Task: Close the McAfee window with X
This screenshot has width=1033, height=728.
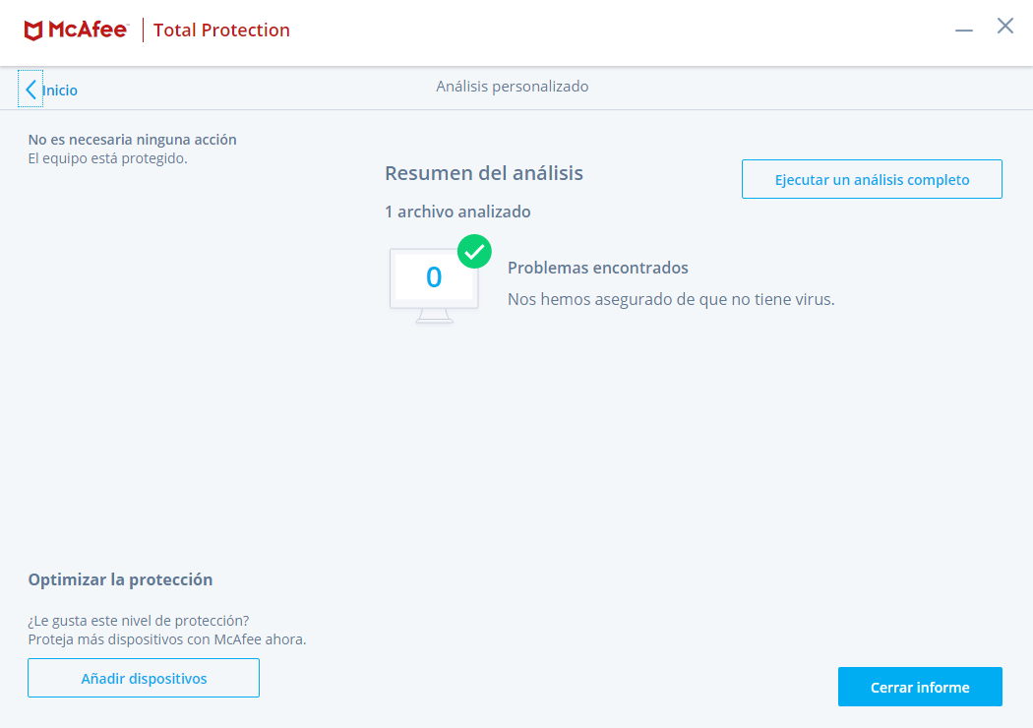Action: click(1005, 27)
